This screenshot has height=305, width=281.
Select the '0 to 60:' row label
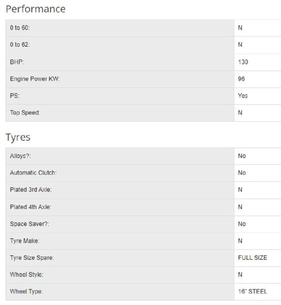(x=20, y=28)
